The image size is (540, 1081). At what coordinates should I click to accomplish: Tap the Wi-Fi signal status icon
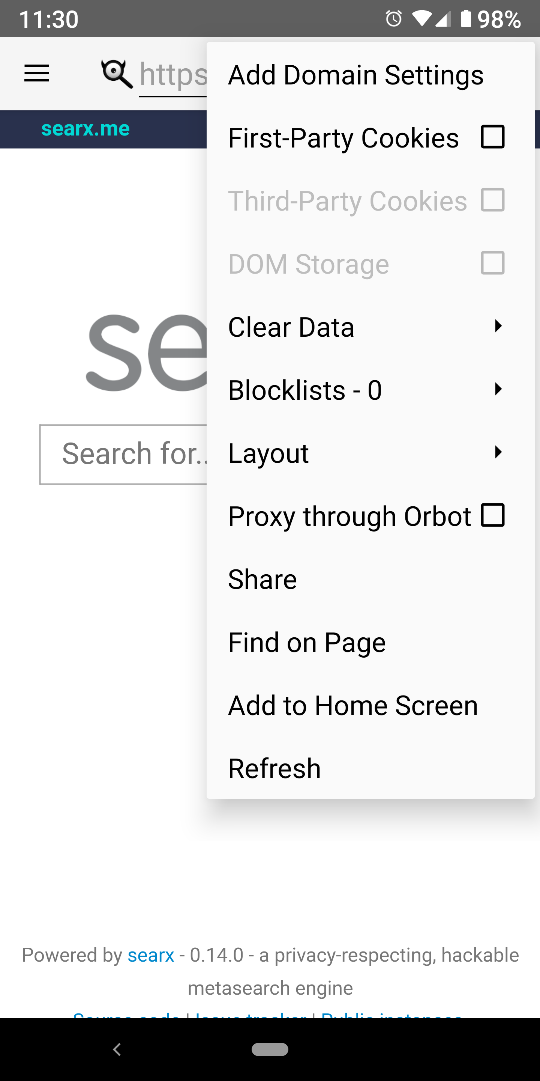click(421, 19)
